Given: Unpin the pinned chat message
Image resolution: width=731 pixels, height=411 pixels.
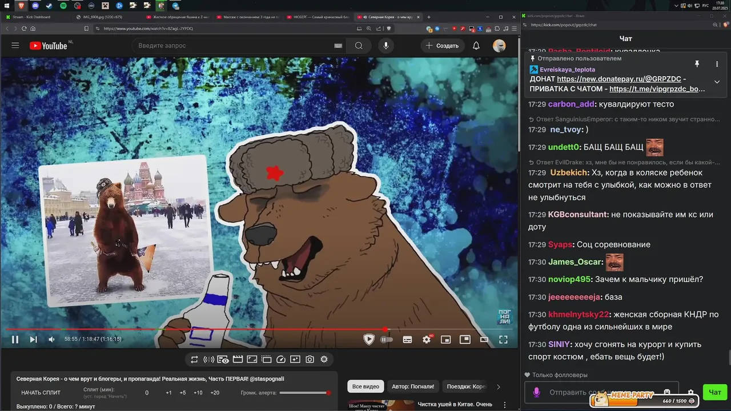Looking at the screenshot, I should coord(697,64).
